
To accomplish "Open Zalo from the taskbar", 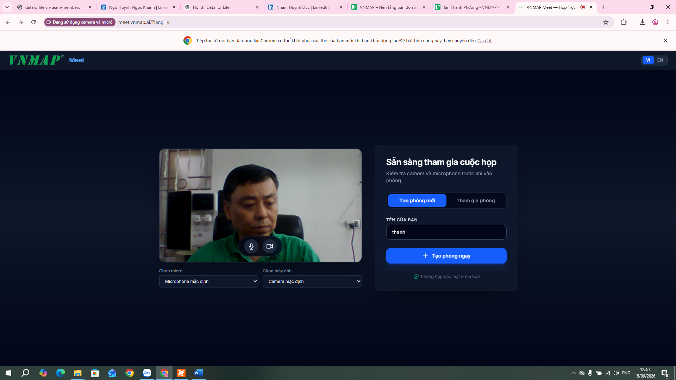I will pos(147,373).
